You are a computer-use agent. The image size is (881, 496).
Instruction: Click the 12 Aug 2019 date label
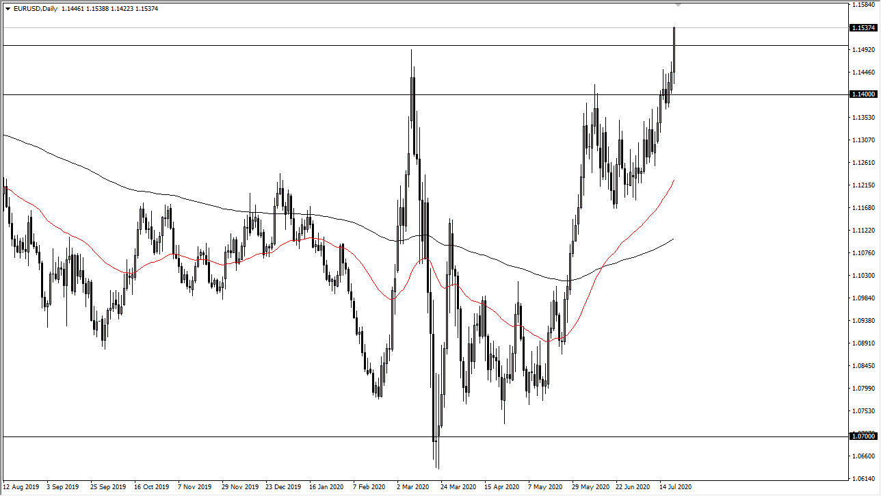[21, 487]
